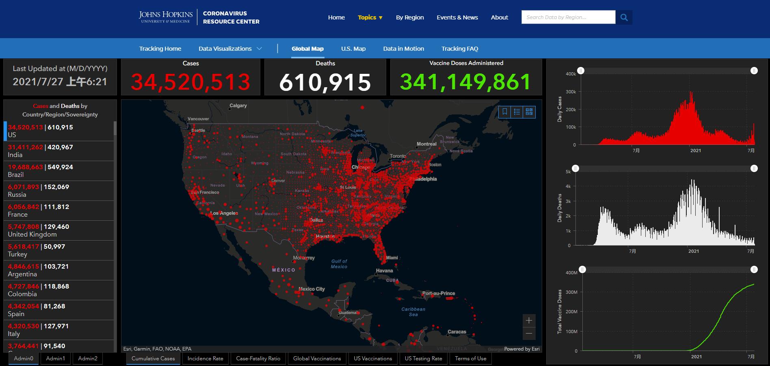Click Search Data by Region field
770x366 pixels.
tap(568, 17)
